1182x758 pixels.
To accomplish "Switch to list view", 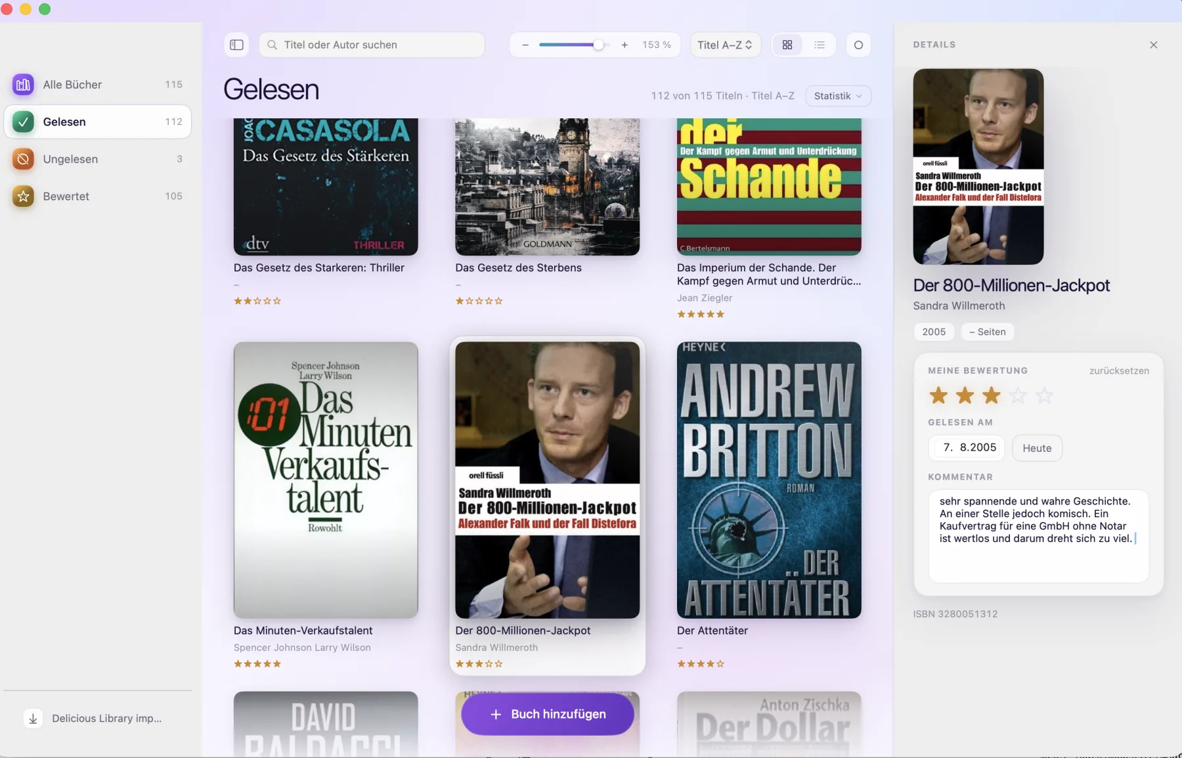I will [820, 45].
